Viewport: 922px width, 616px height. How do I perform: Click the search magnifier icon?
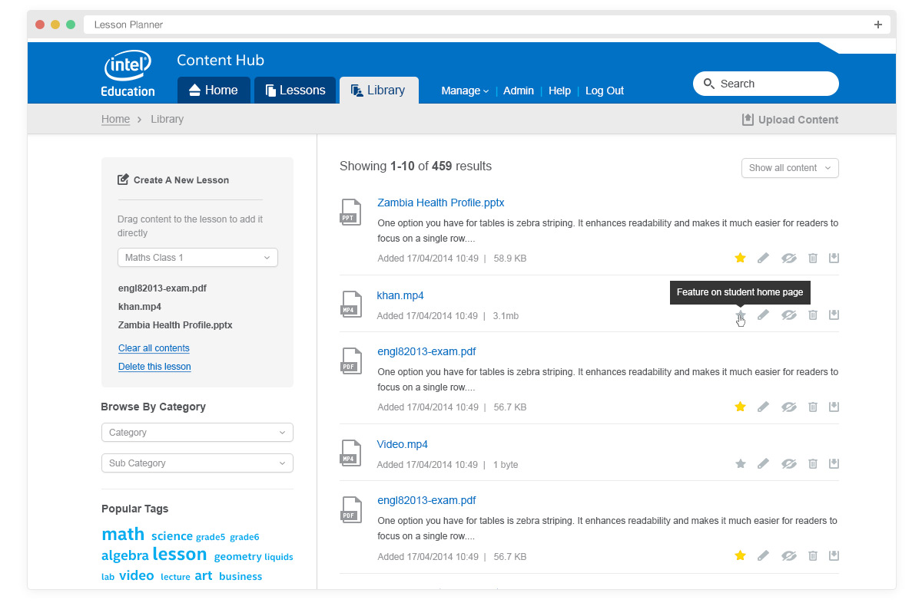click(x=708, y=84)
